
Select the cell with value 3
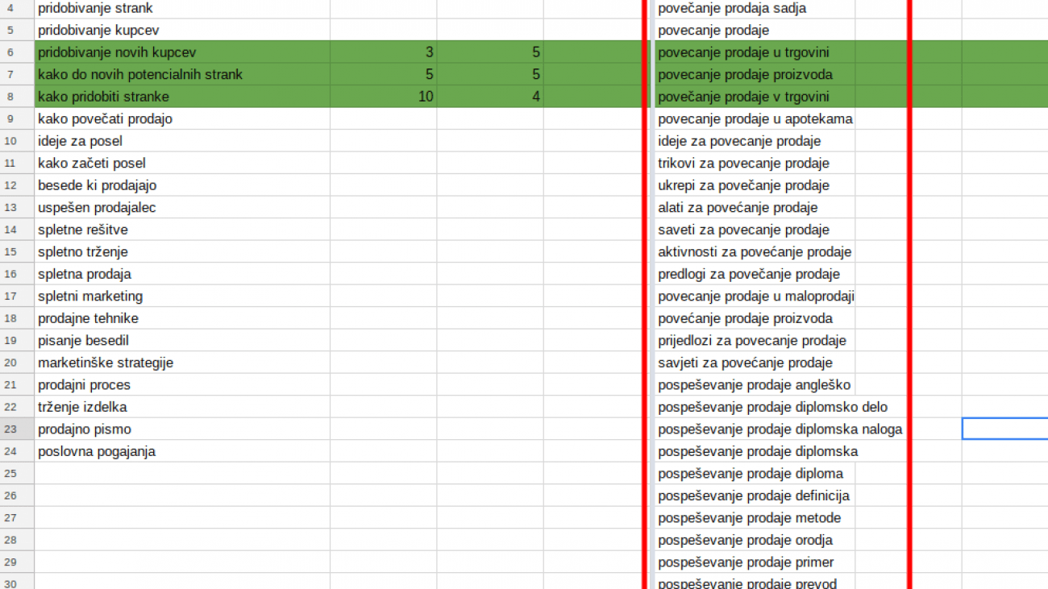tap(384, 52)
